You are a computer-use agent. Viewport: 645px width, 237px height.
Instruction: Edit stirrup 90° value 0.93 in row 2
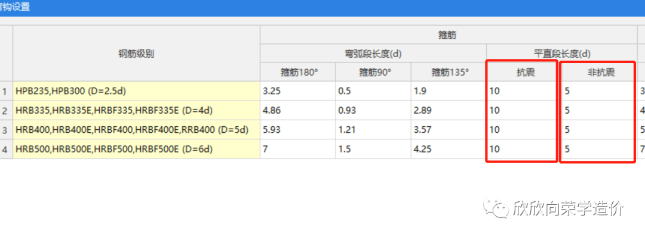[373, 110]
